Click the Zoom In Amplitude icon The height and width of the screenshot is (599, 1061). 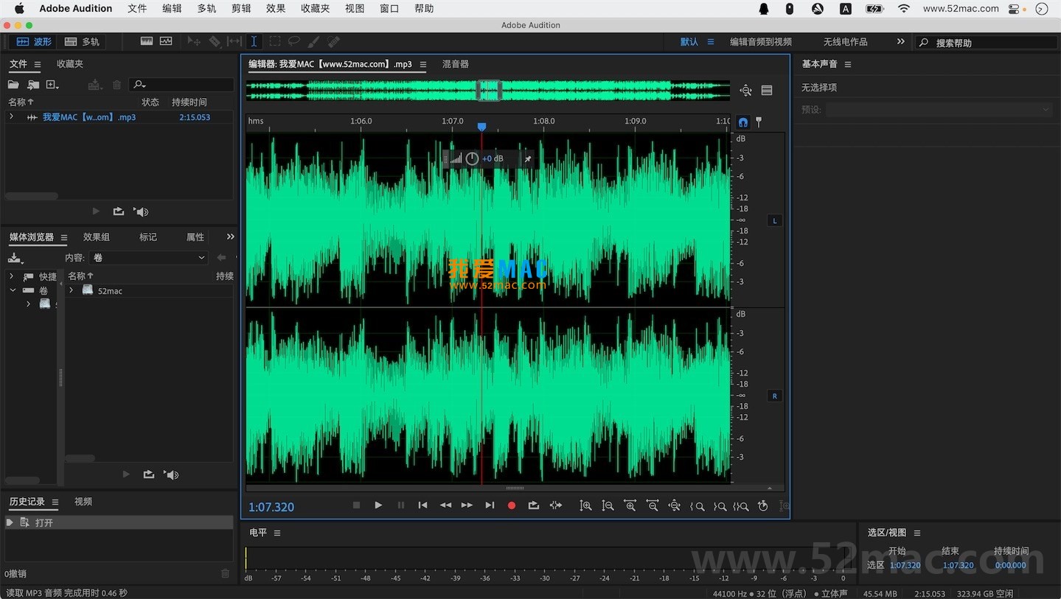tap(585, 506)
